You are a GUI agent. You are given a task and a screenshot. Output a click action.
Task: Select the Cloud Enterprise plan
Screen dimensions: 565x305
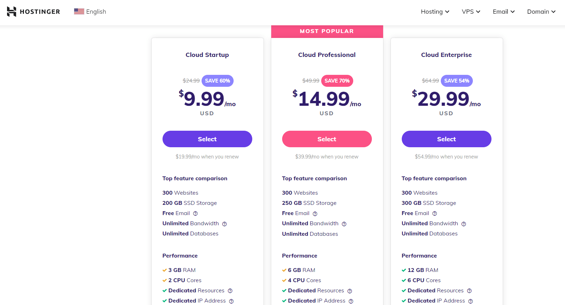point(446,139)
